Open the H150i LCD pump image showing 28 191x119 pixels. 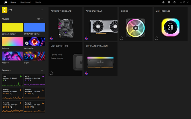click(170, 27)
